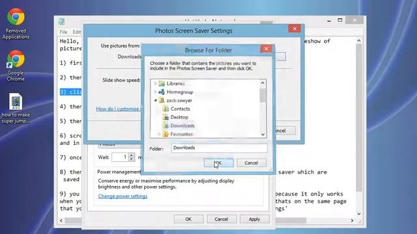Click the Notepad icon in its title bar

pyautogui.click(x=61, y=21)
